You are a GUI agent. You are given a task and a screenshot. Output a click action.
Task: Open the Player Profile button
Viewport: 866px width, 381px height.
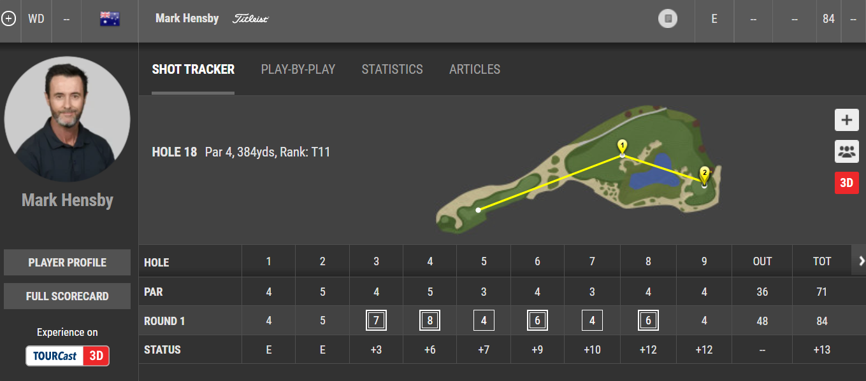coord(67,263)
